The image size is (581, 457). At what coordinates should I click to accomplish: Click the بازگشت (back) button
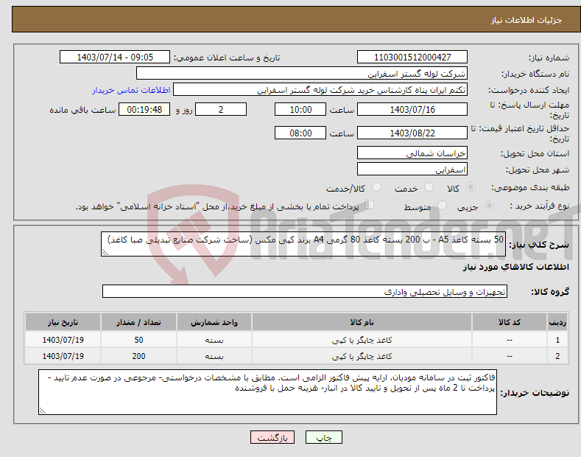[272, 437]
